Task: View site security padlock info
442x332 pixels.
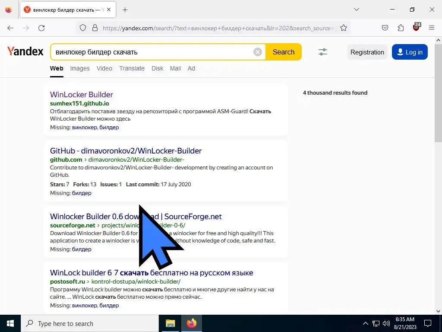Action: click(x=95, y=28)
